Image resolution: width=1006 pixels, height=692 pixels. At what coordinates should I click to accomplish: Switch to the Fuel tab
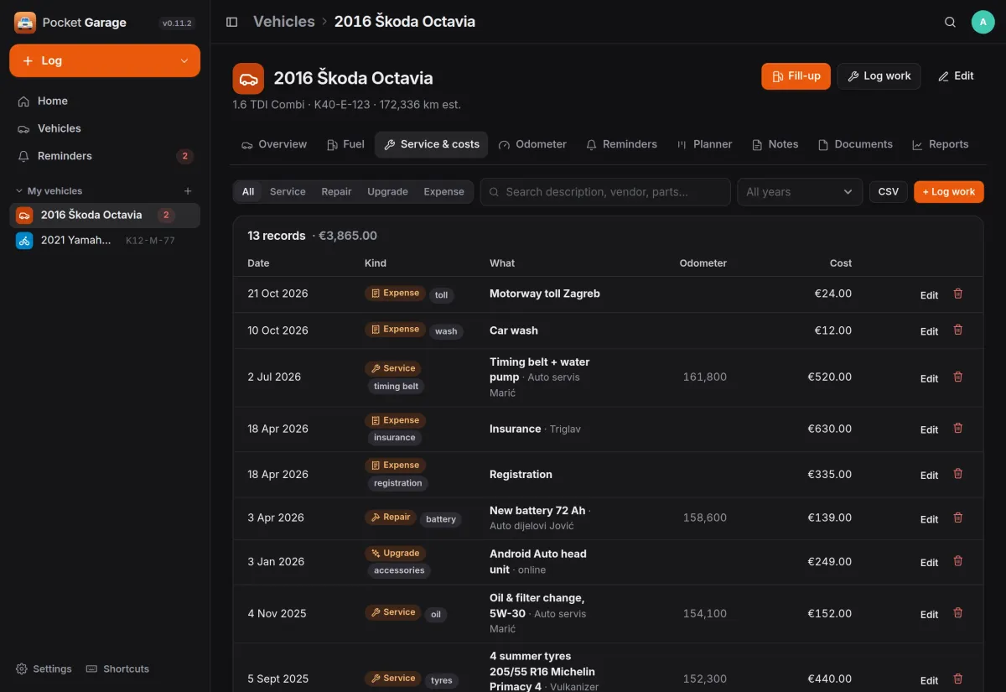(345, 144)
